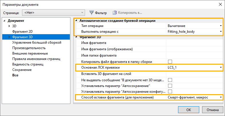Viewport: 225px width, 116px height.
Task: Open the Тип операции dropdown
Action: (x=221, y=26)
